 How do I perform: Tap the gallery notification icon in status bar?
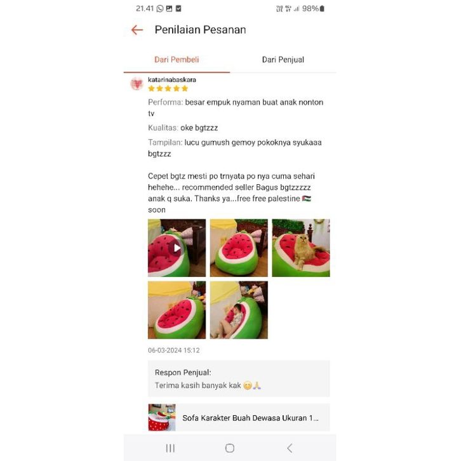coord(169,8)
